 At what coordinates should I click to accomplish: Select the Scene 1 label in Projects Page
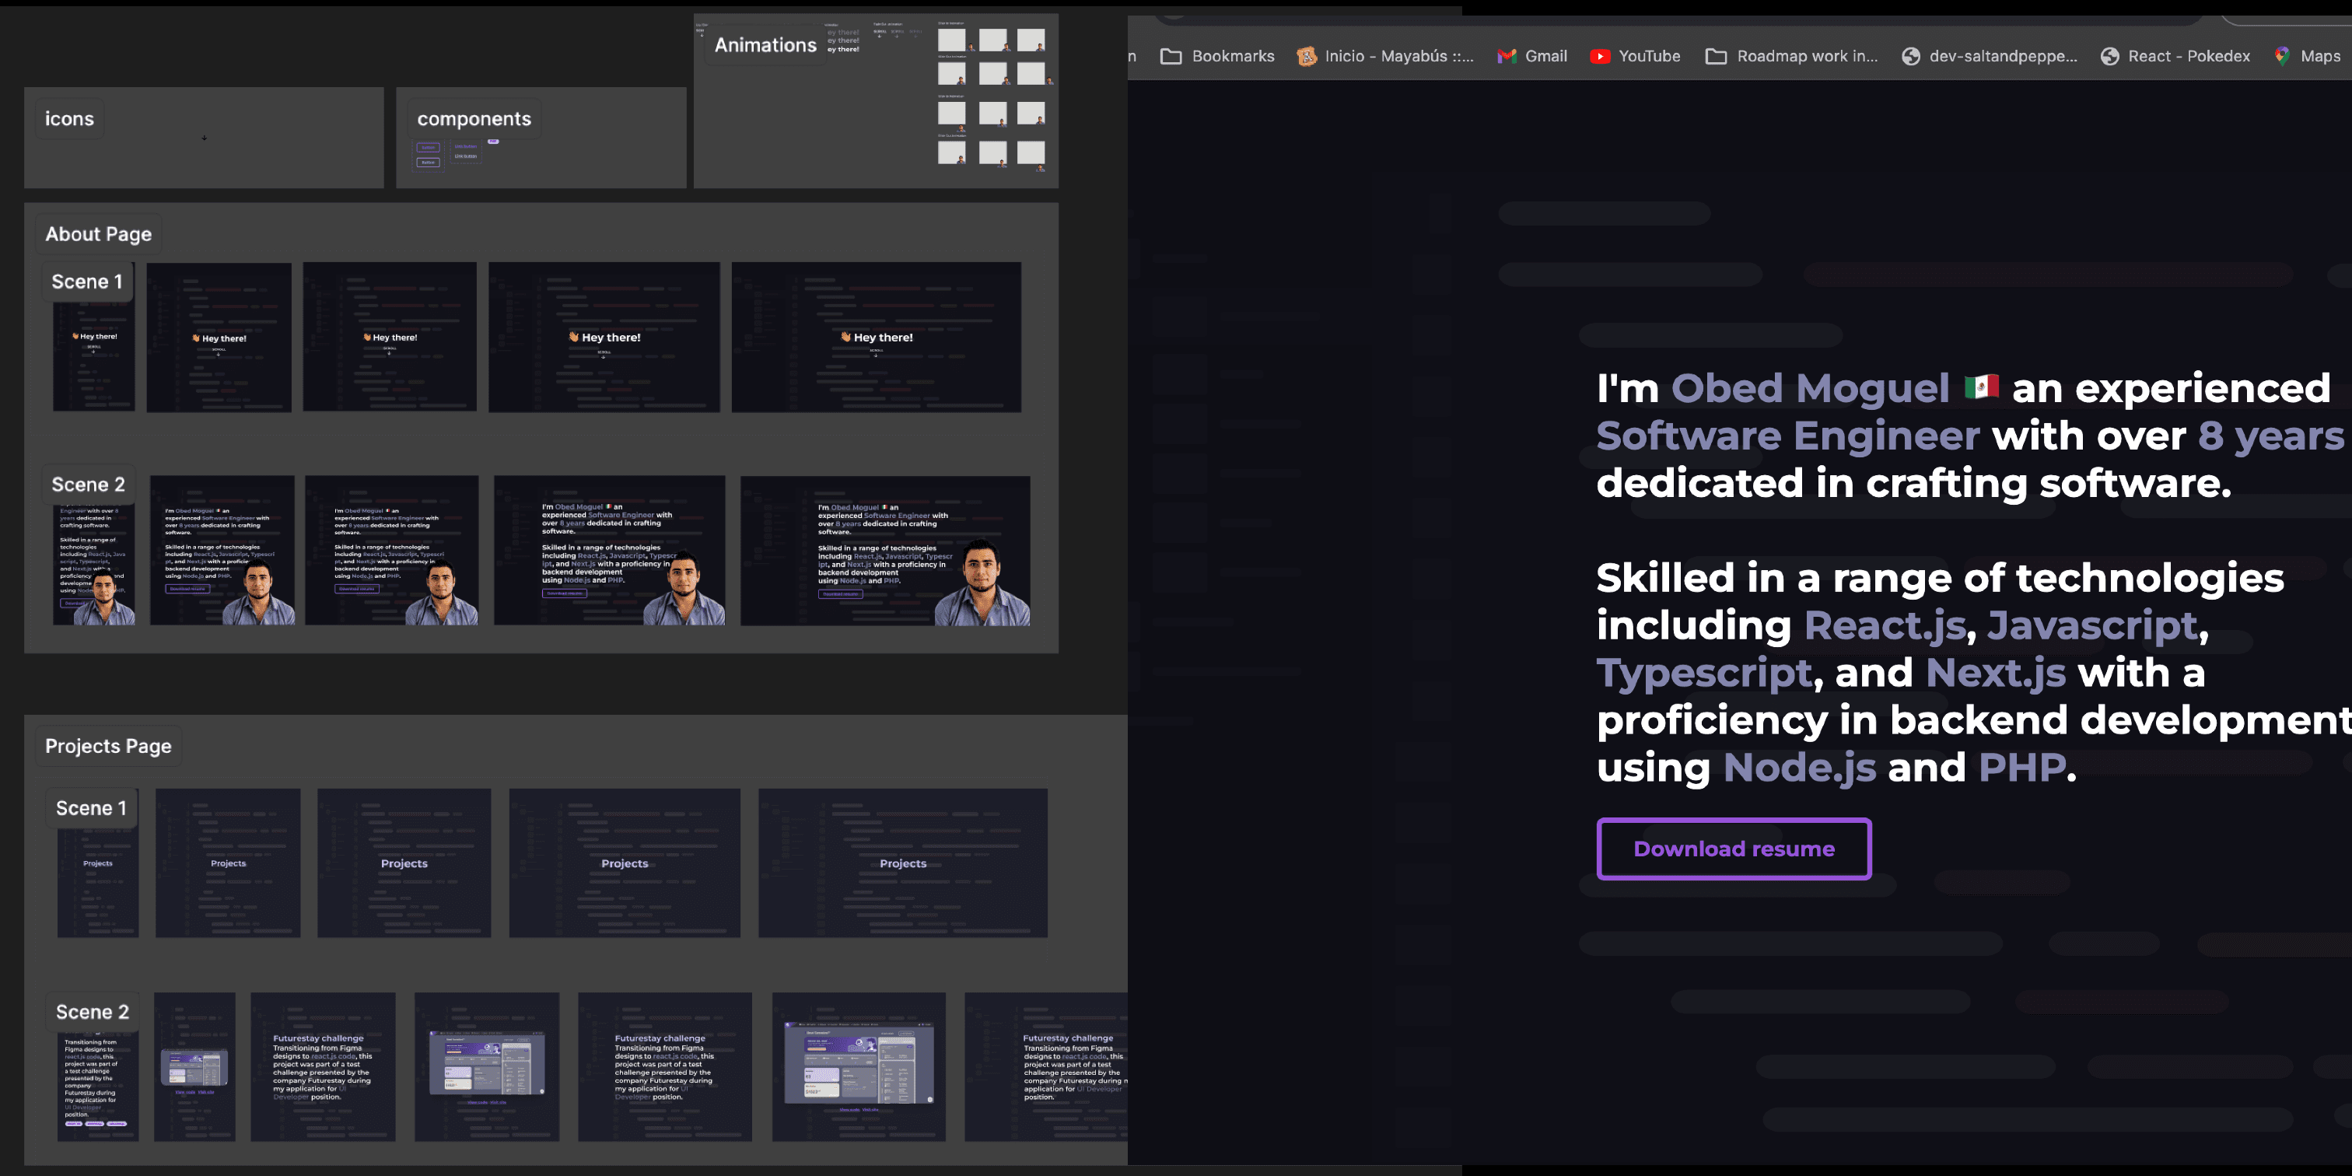click(x=90, y=808)
